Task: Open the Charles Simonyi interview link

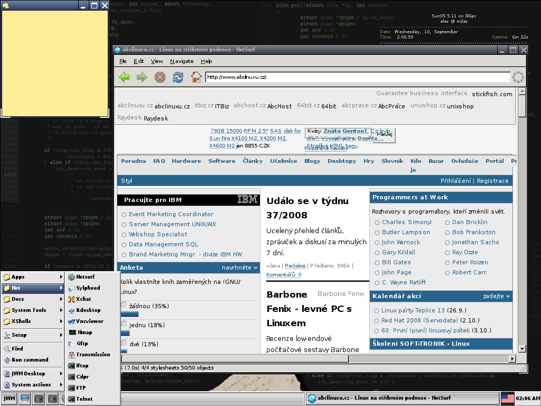Action: [x=406, y=222]
